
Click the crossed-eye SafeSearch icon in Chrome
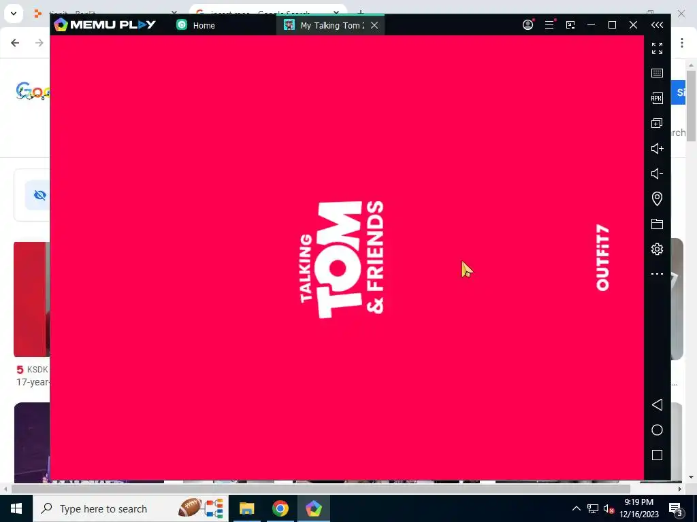click(39, 195)
